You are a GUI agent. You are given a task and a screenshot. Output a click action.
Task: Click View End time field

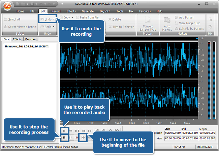(190, 139)
